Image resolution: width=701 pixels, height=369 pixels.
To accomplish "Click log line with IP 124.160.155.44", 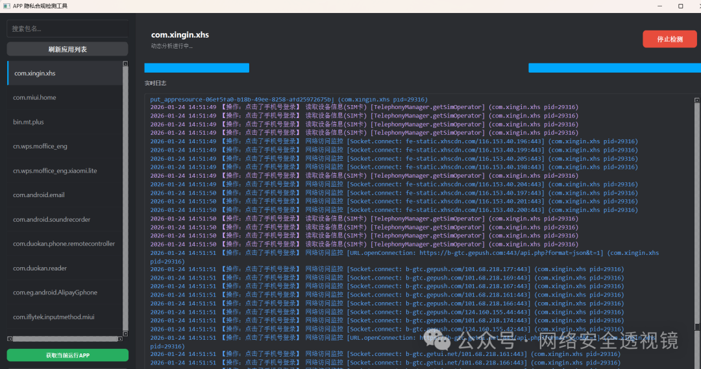I will point(387,313).
